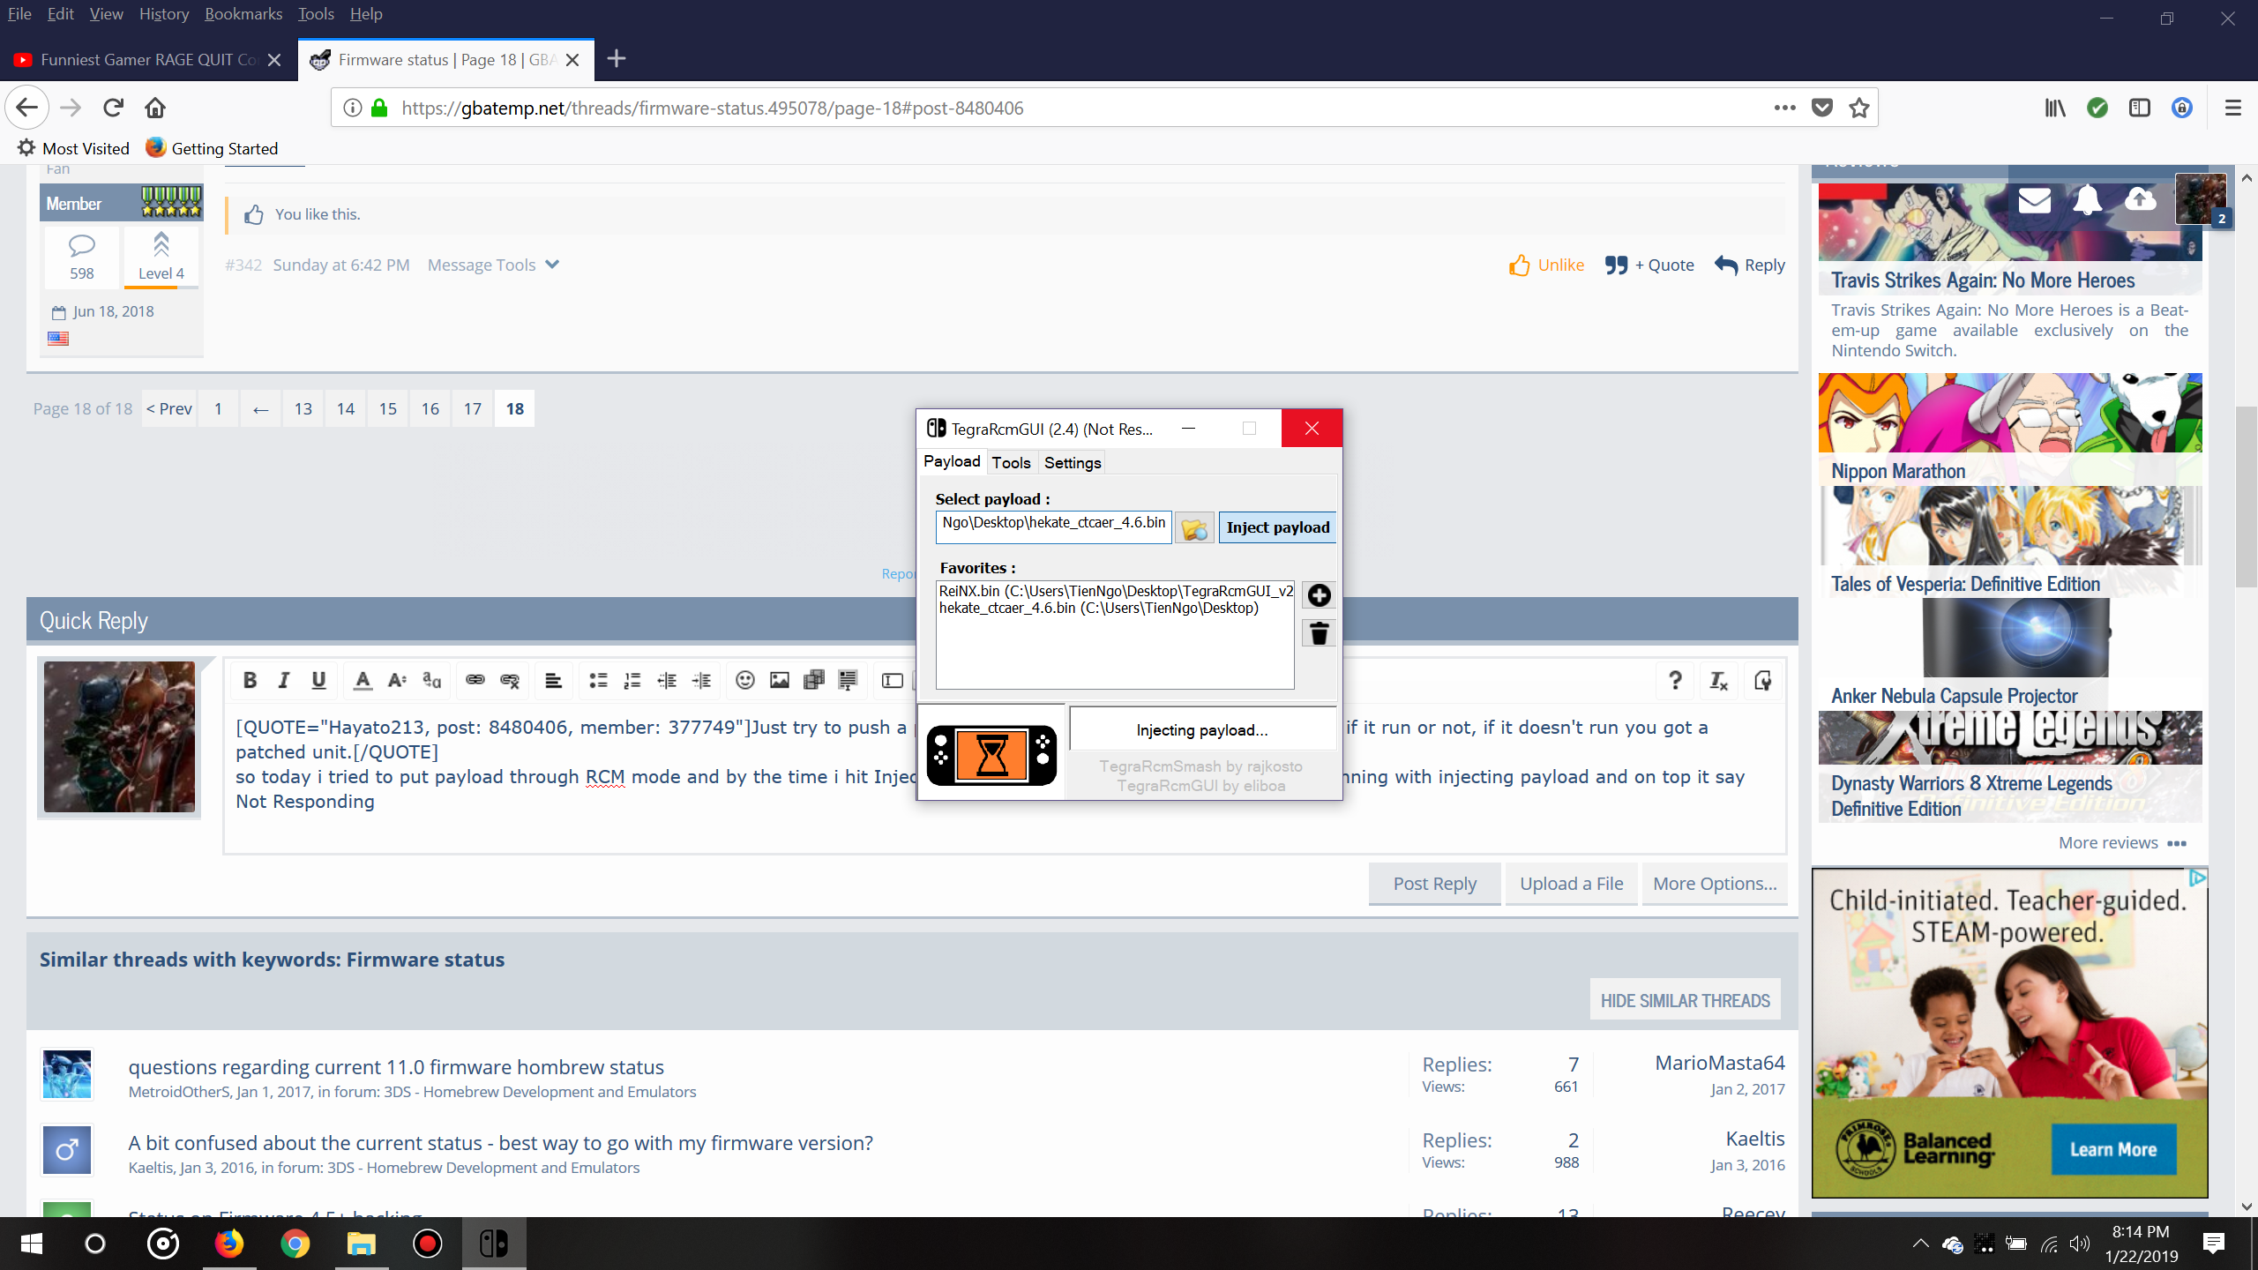This screenshot has height=1270, width=2258.
Task: Toggle HIDE SIMILAR THREADS
Action: (x=1686, y=1000)
